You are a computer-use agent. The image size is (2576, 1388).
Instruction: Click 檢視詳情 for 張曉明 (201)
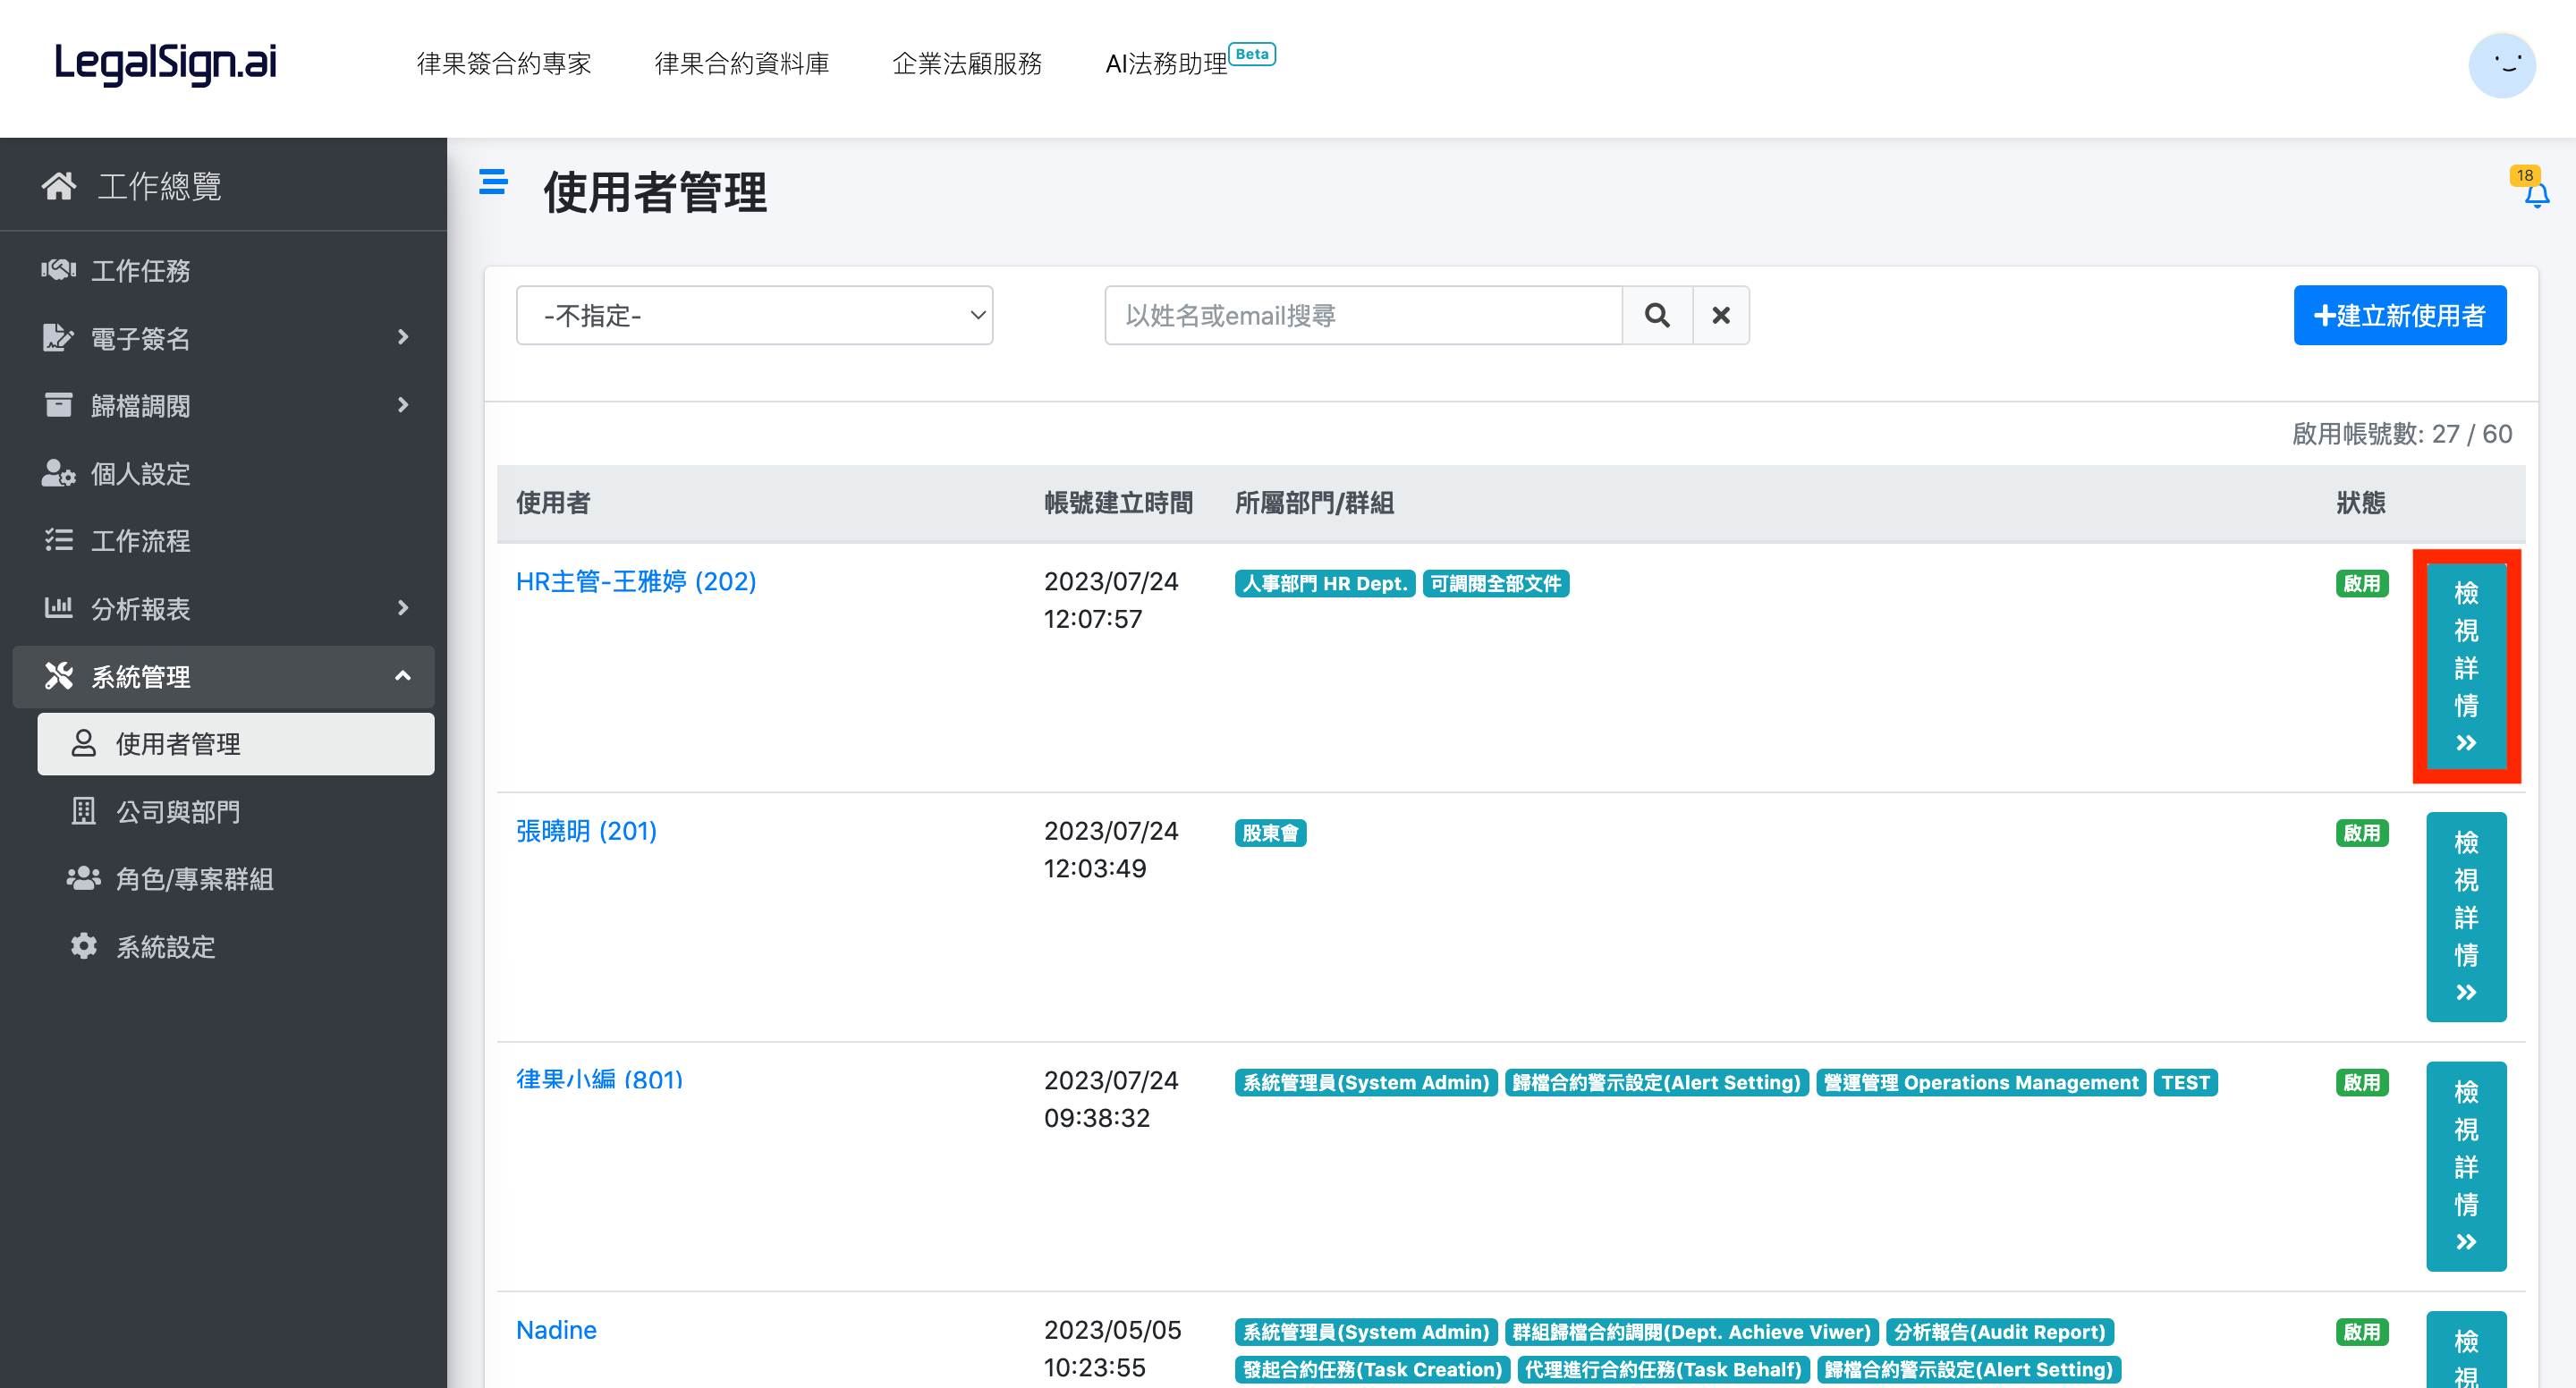2466,916
